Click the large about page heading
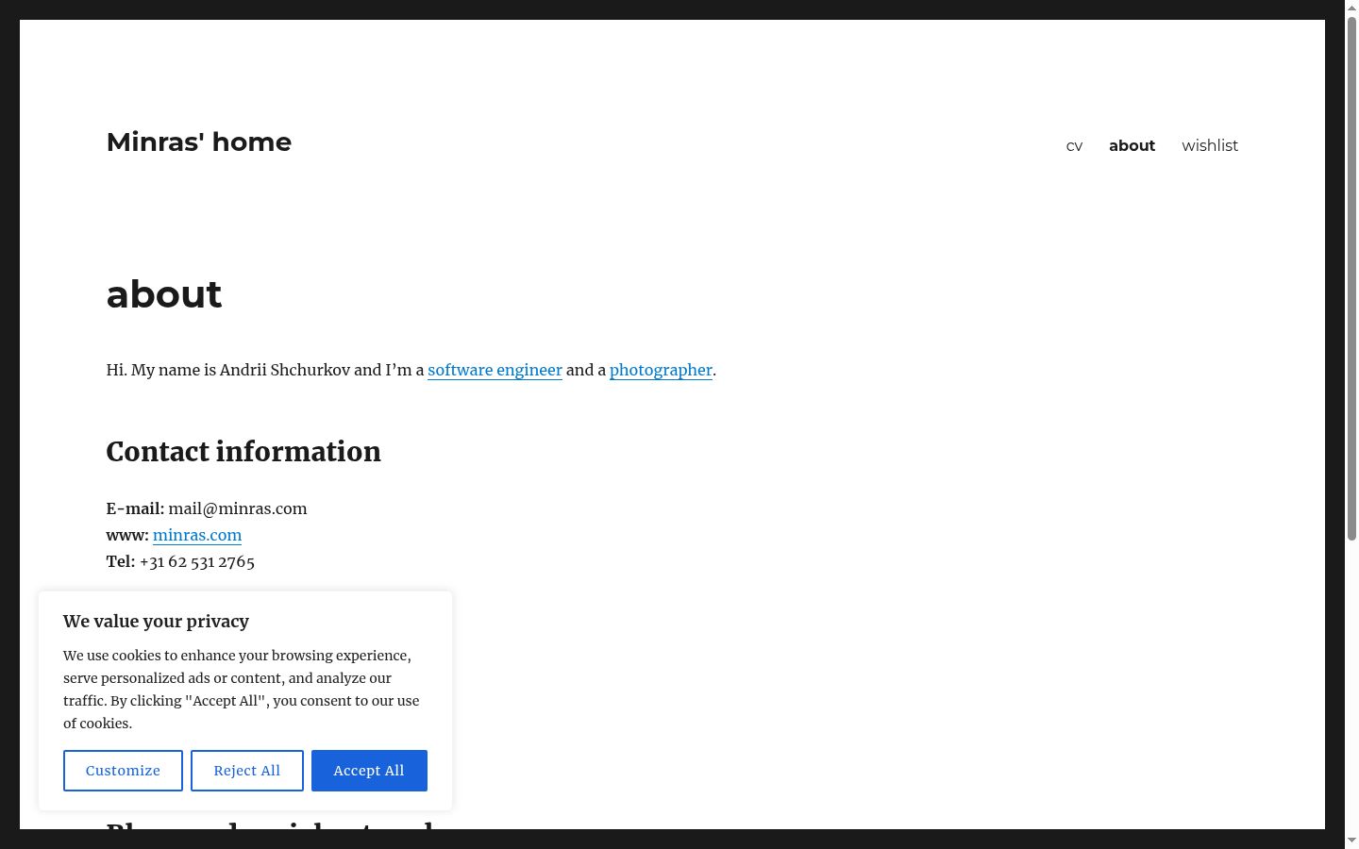 point(164,294)
